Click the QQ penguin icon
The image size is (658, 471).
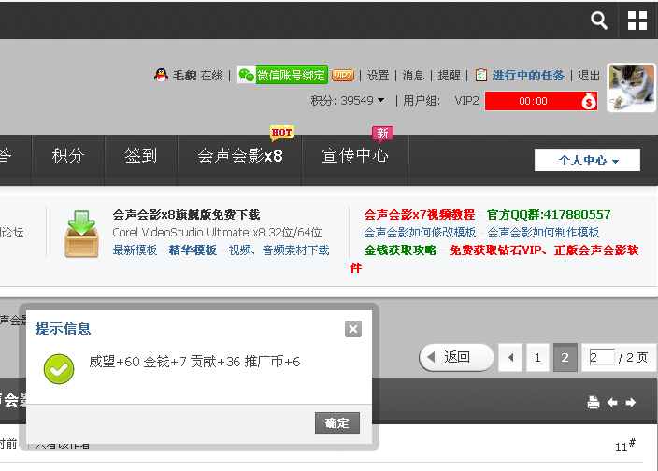coord(161,75)
